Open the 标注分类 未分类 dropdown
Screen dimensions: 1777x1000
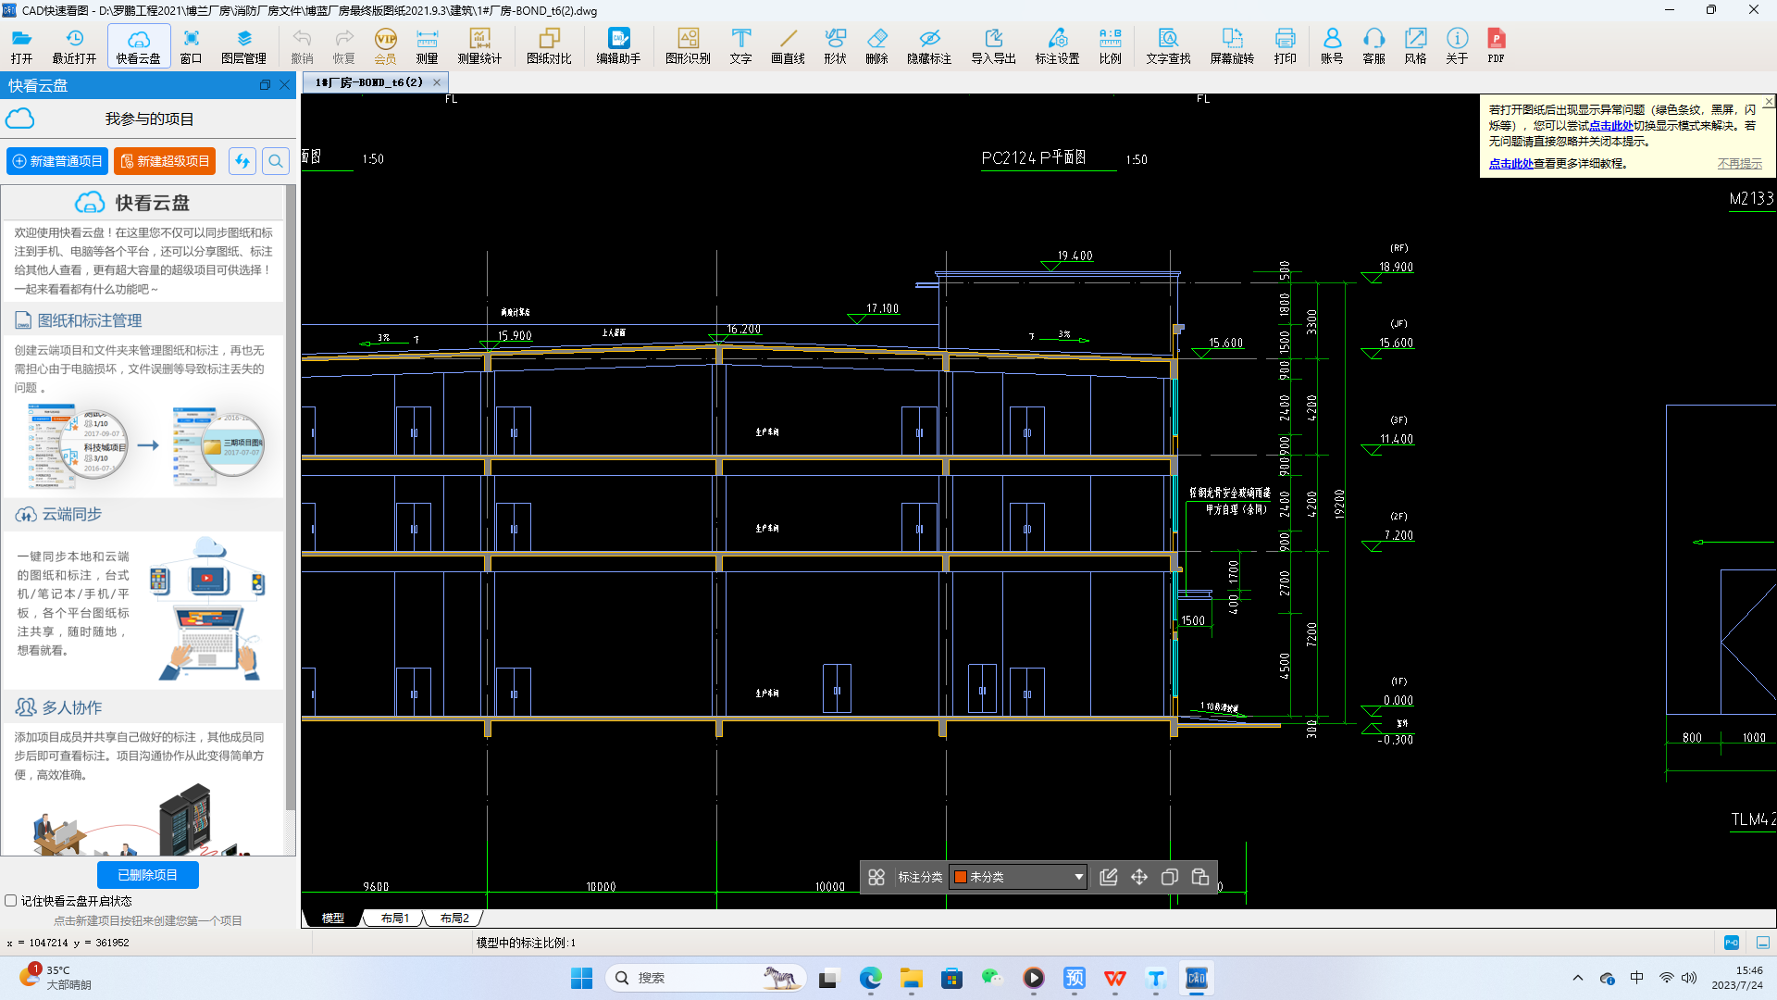(x=1078, y=877)
